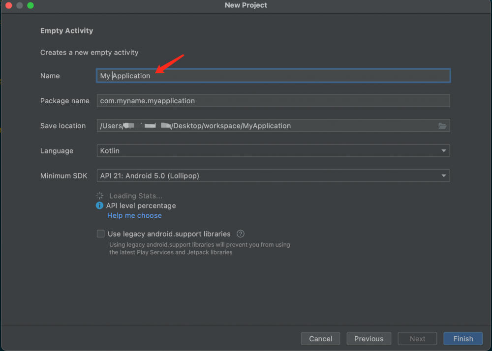Enable Use legacy android.support libraries checkbox
This screenshot has width=492, height=351.
pyautogui.click(x=100, y=234)
